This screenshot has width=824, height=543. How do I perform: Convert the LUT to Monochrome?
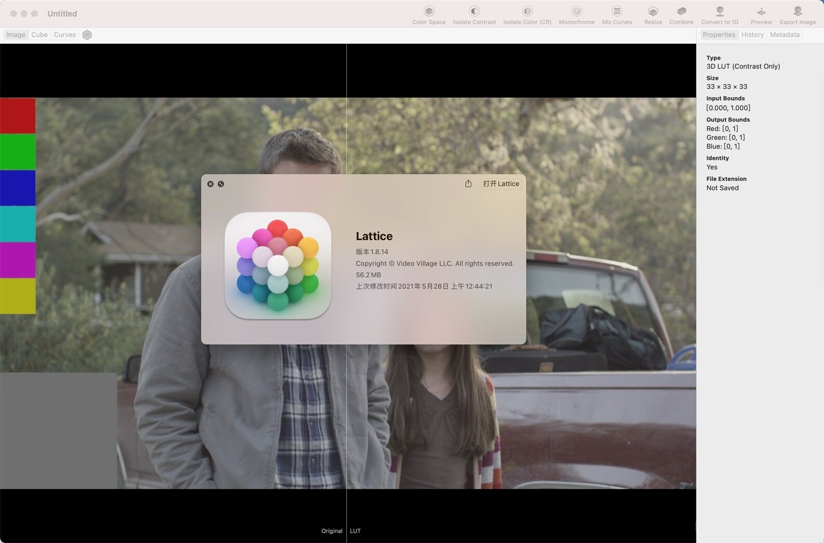pos(576,15)
